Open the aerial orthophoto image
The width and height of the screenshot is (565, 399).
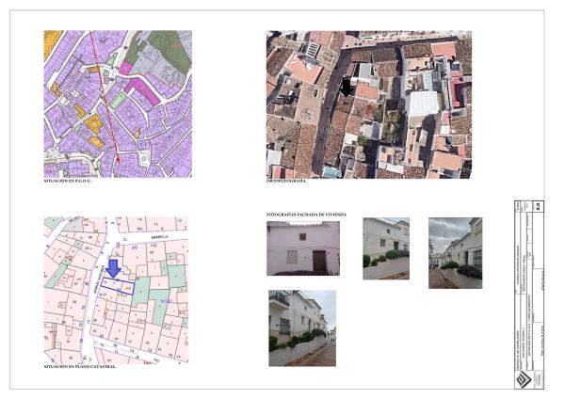(x=369, y=104)
